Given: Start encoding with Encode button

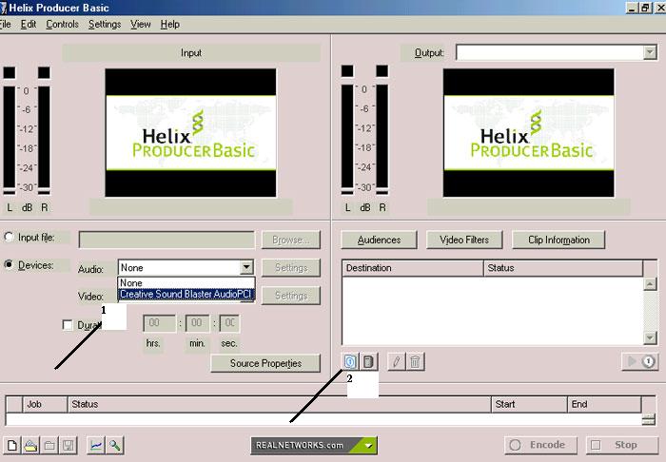Looking at the screenshot, I should (x=540, y=445).
